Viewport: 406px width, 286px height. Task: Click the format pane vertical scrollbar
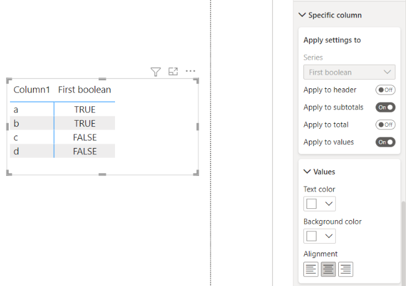click(404, 243)
